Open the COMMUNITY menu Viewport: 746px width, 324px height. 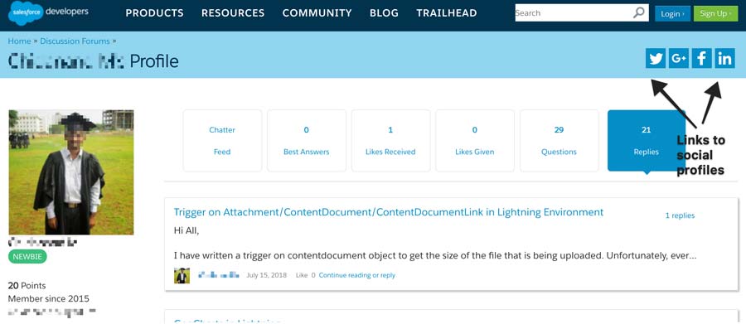click(x=317, y=13)
